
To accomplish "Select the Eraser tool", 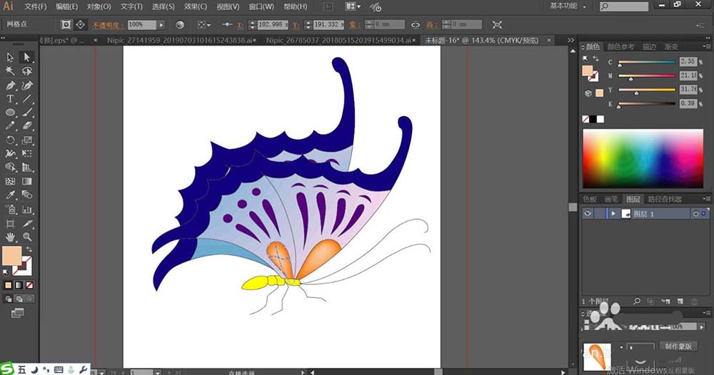I will 27,126.
